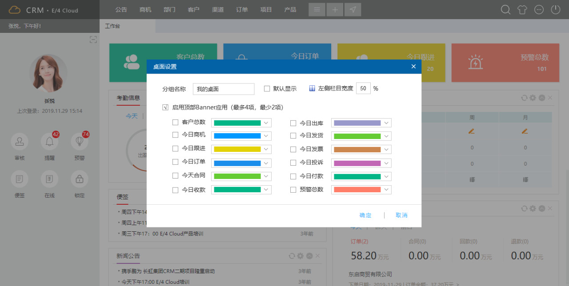
Task: Click the power logout icon
Action: click(556, 10)
